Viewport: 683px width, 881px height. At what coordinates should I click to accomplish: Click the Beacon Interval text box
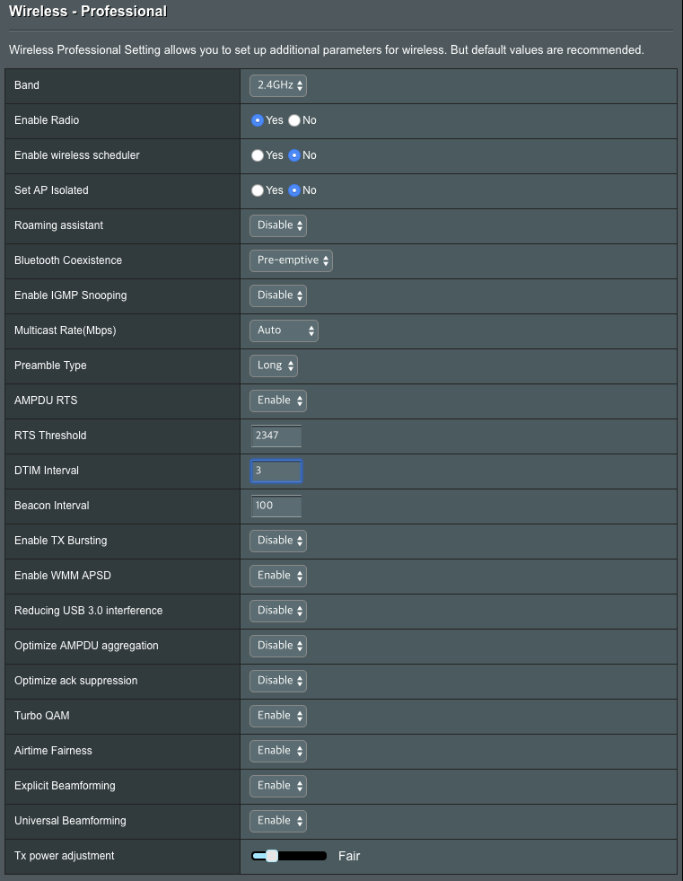pyautogui.click(x=276, y=506)
